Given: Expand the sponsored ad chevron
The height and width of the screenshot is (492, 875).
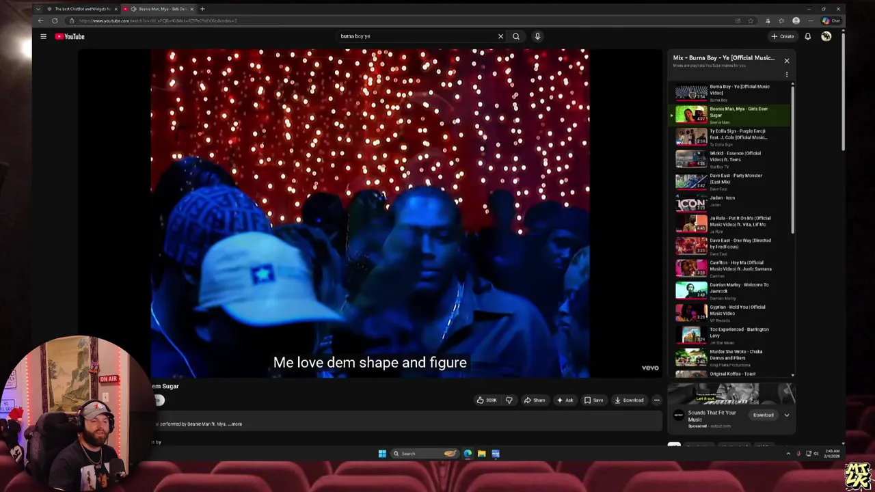Looking at the screenshot, I should [x=786, y=415].
